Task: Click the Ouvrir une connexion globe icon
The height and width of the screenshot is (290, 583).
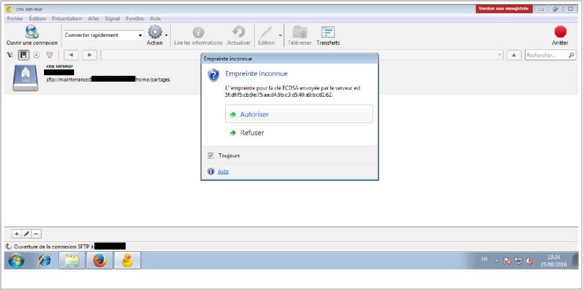Action: pos(31,32)
